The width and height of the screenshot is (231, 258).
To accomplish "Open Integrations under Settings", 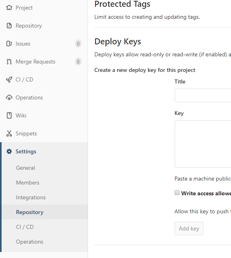I will click(31, 197).
